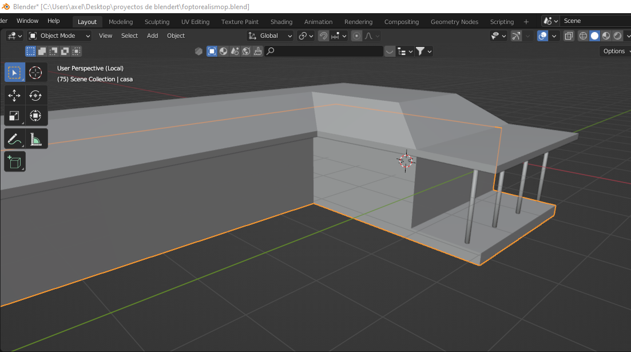Switch to the UV Editing workspace

click(x=196, y=22)
